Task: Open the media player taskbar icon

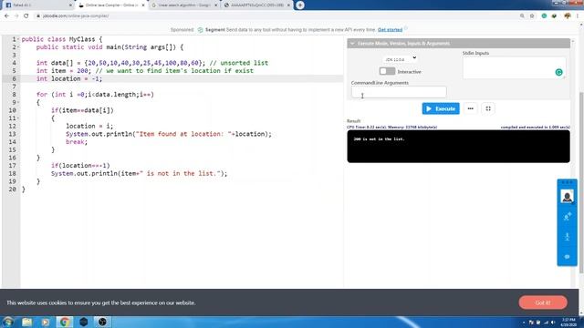Action: tap(45, 322)
